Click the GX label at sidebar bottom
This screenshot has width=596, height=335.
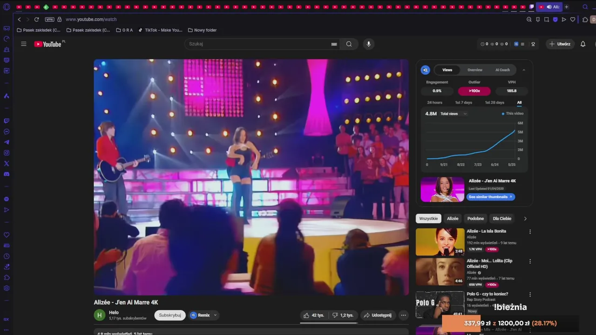click(7, 320)
